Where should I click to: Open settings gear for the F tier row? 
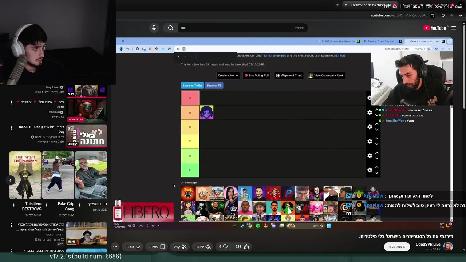(370, 170)
